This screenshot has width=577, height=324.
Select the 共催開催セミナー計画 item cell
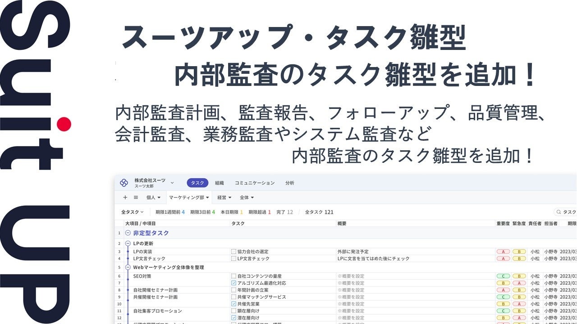coord(156,297)
